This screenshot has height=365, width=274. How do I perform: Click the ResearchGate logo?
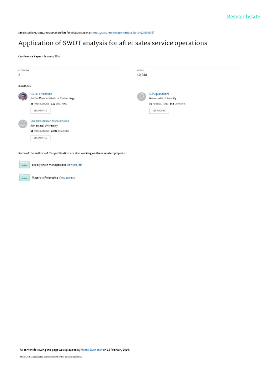tap(243, 16)
